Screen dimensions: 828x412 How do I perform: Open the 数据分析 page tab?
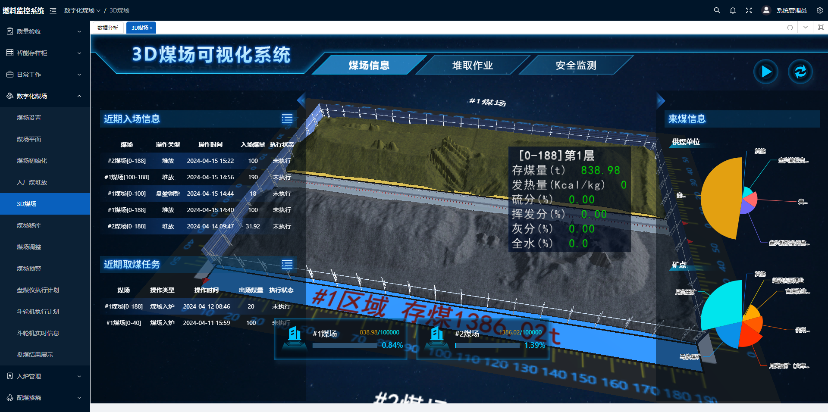[x=108, y=28]
